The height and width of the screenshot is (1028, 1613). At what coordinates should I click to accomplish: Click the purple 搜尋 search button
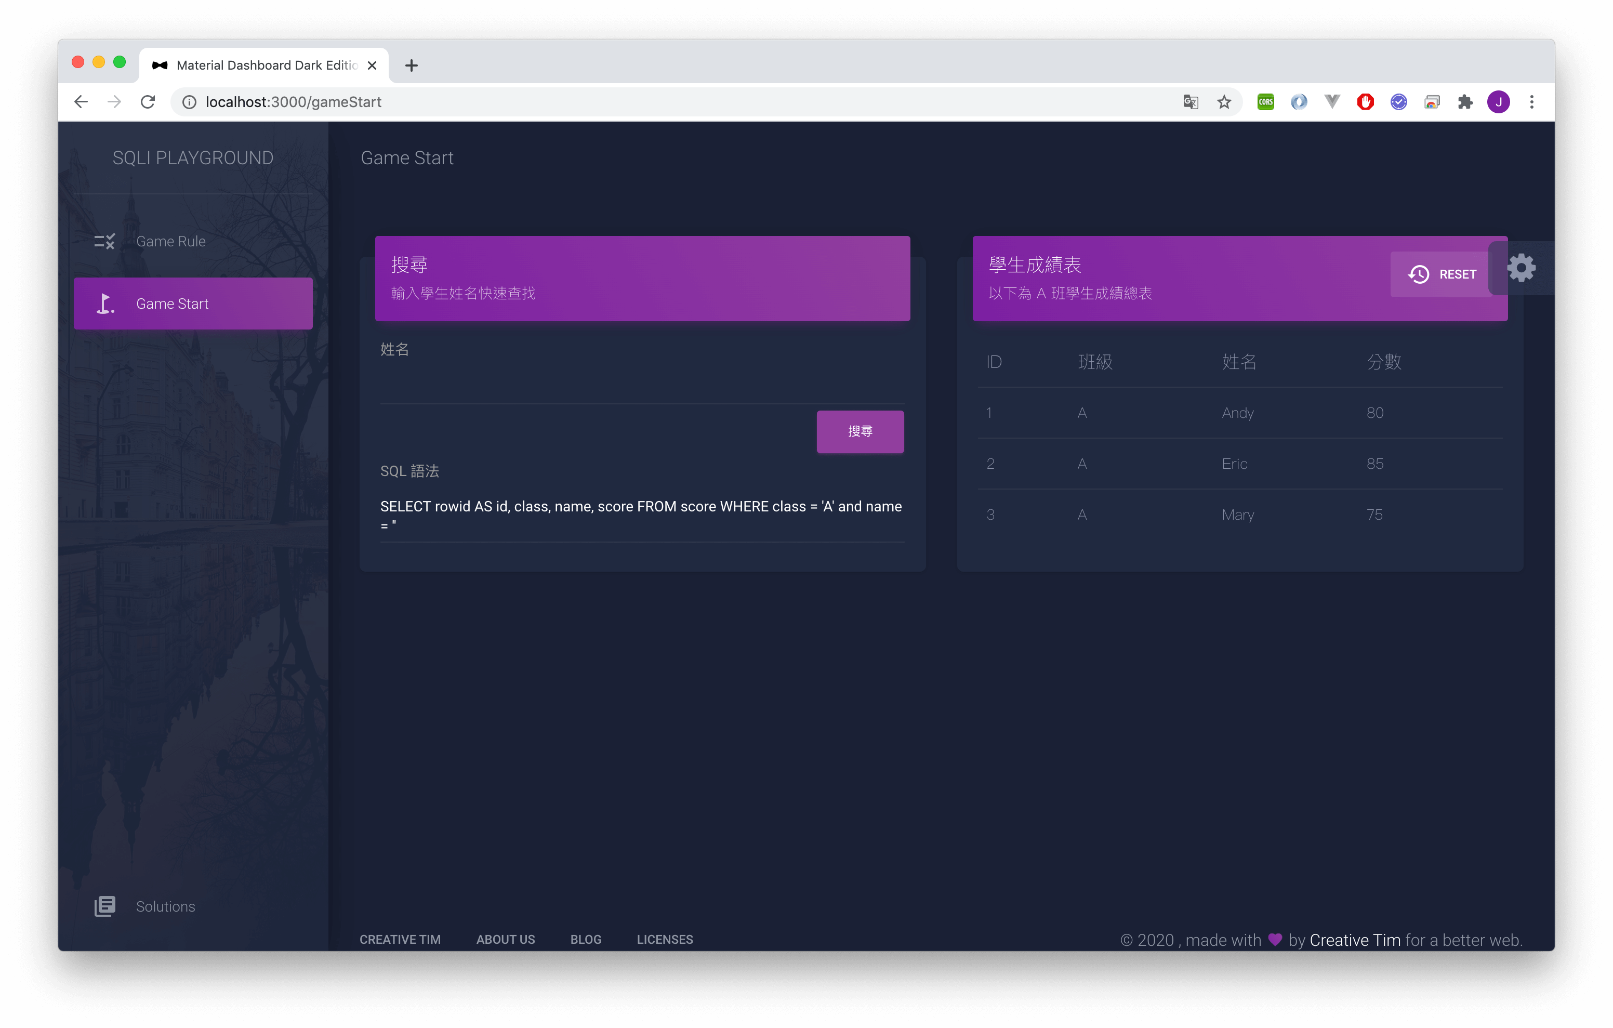(860, 431)
